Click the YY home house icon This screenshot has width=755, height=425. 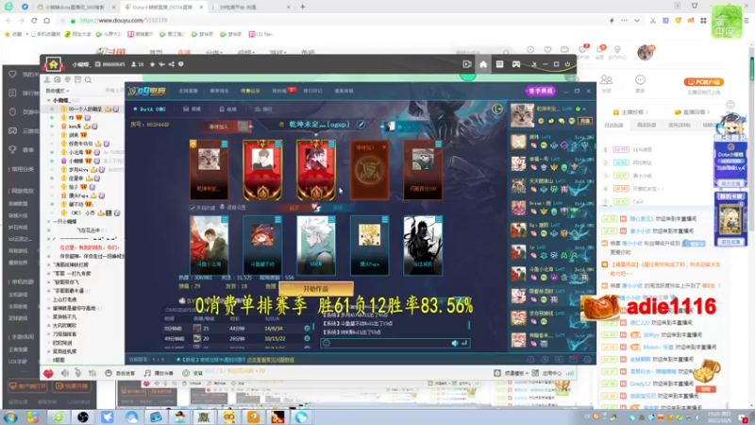click(53, 64)
